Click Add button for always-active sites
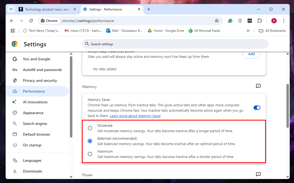The image size is (294, 183). pyautogui.click(x=251, y=54)
